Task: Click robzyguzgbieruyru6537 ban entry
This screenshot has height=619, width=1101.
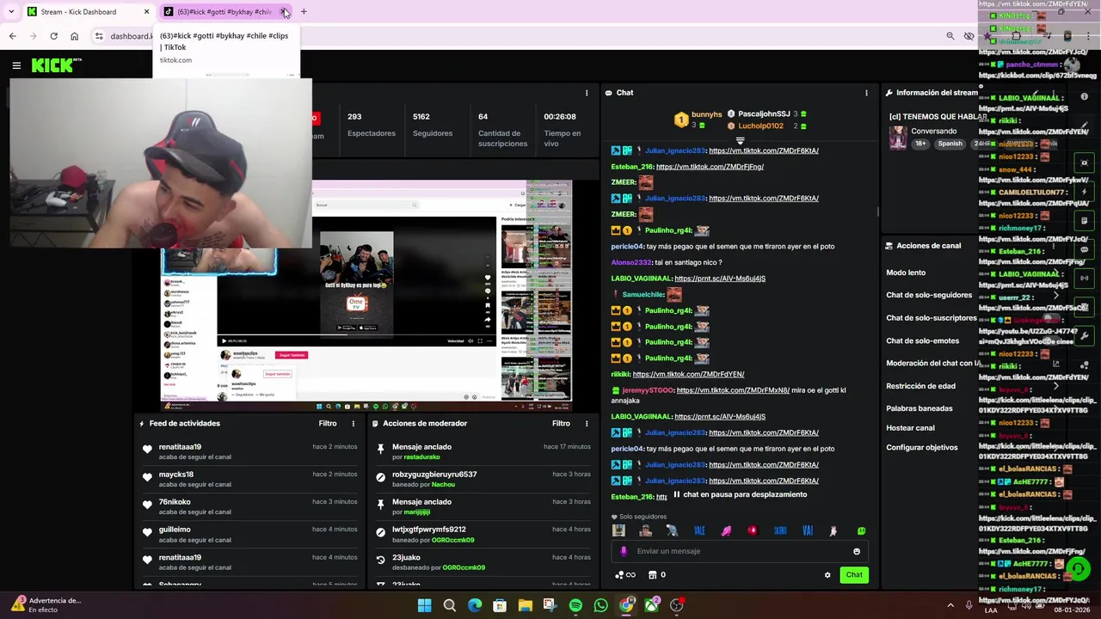Action: 483,479
